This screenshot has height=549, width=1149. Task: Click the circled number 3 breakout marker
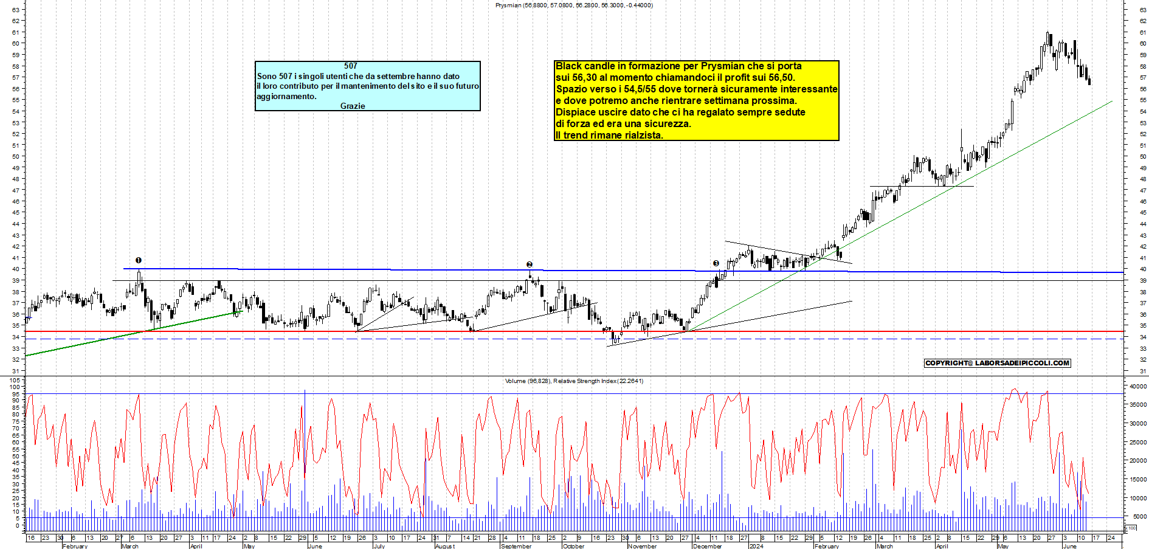coord(716,263)
